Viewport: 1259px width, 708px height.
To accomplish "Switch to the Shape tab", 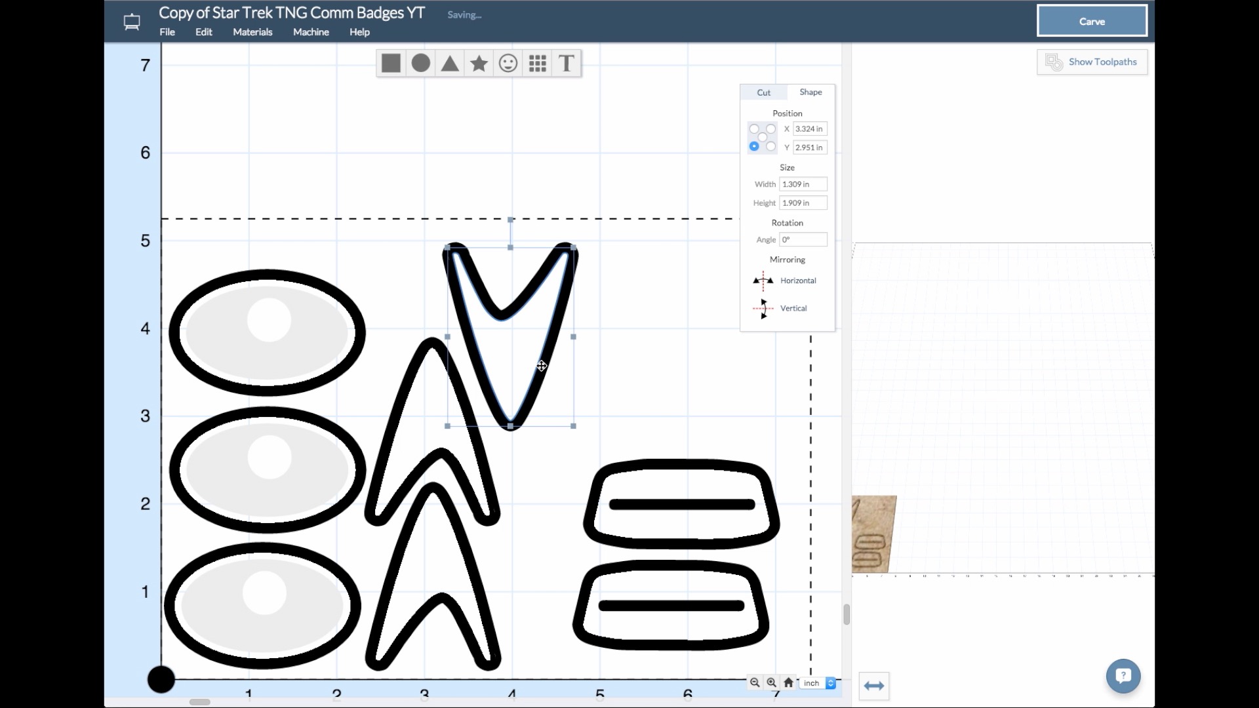I will [x=810, y=92].
